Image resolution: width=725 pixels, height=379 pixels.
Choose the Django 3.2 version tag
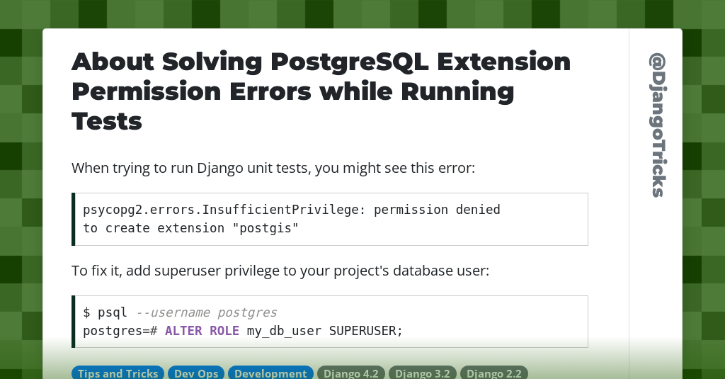(422, 373)
